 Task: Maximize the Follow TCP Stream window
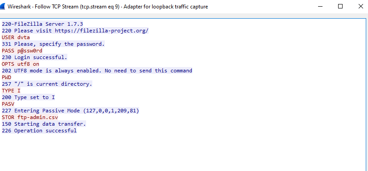[x=340, y=7]
